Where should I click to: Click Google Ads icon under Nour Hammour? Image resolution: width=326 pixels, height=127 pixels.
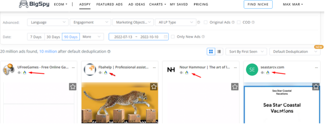point(187,73)
